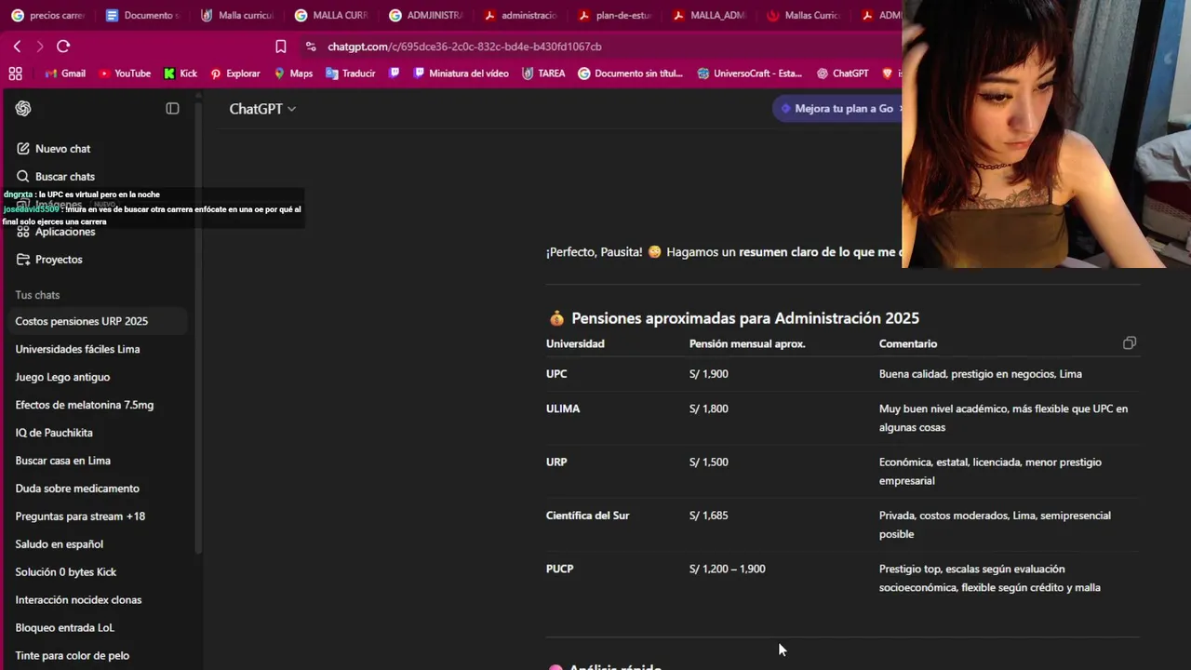Switch to the MALLA_ADM PDF tab
This screenshot has width=1191, height=670.
click(x=709, y=16)
